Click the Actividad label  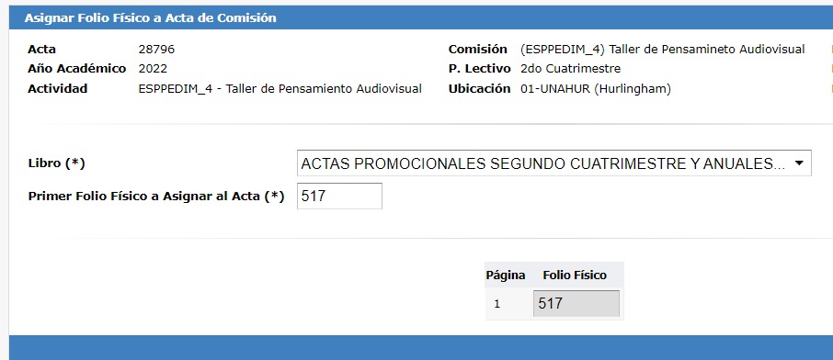(x=57, y=89)
